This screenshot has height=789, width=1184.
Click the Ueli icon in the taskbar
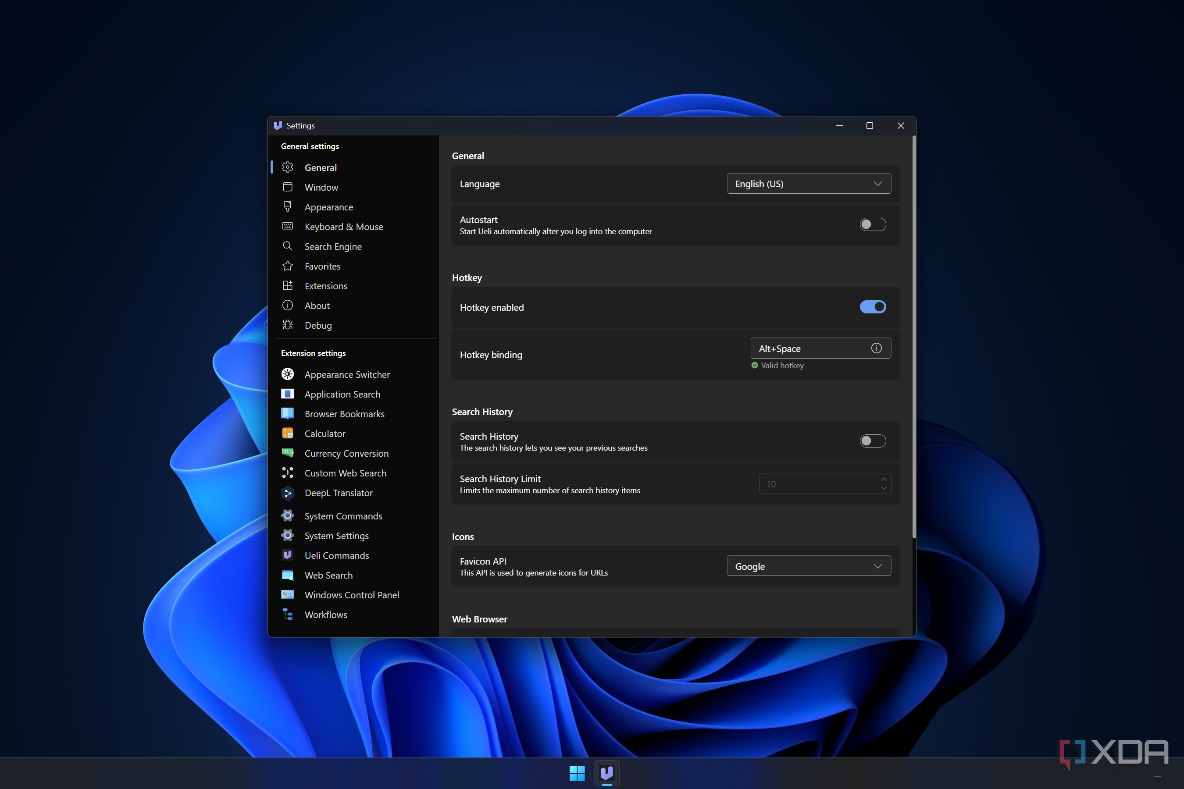tap(606, 773)
